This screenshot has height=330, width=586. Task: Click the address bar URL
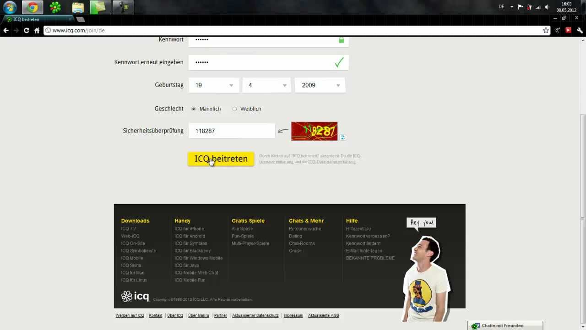coord(79,30)
